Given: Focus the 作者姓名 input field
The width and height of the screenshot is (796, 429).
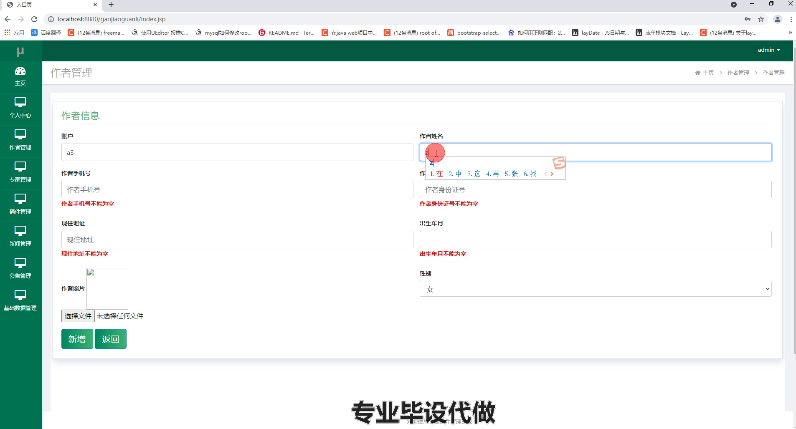Looking at the screenshot, I should 596,152.
